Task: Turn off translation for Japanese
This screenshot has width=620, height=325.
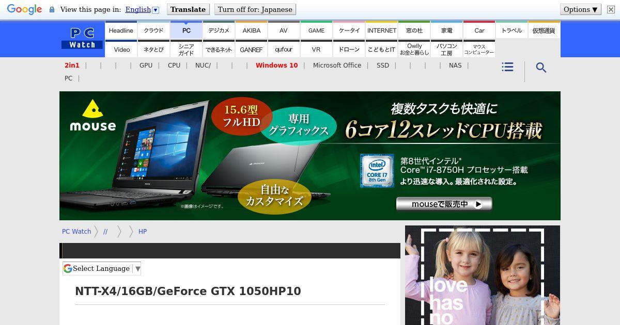Action: [x=255, y=9]
